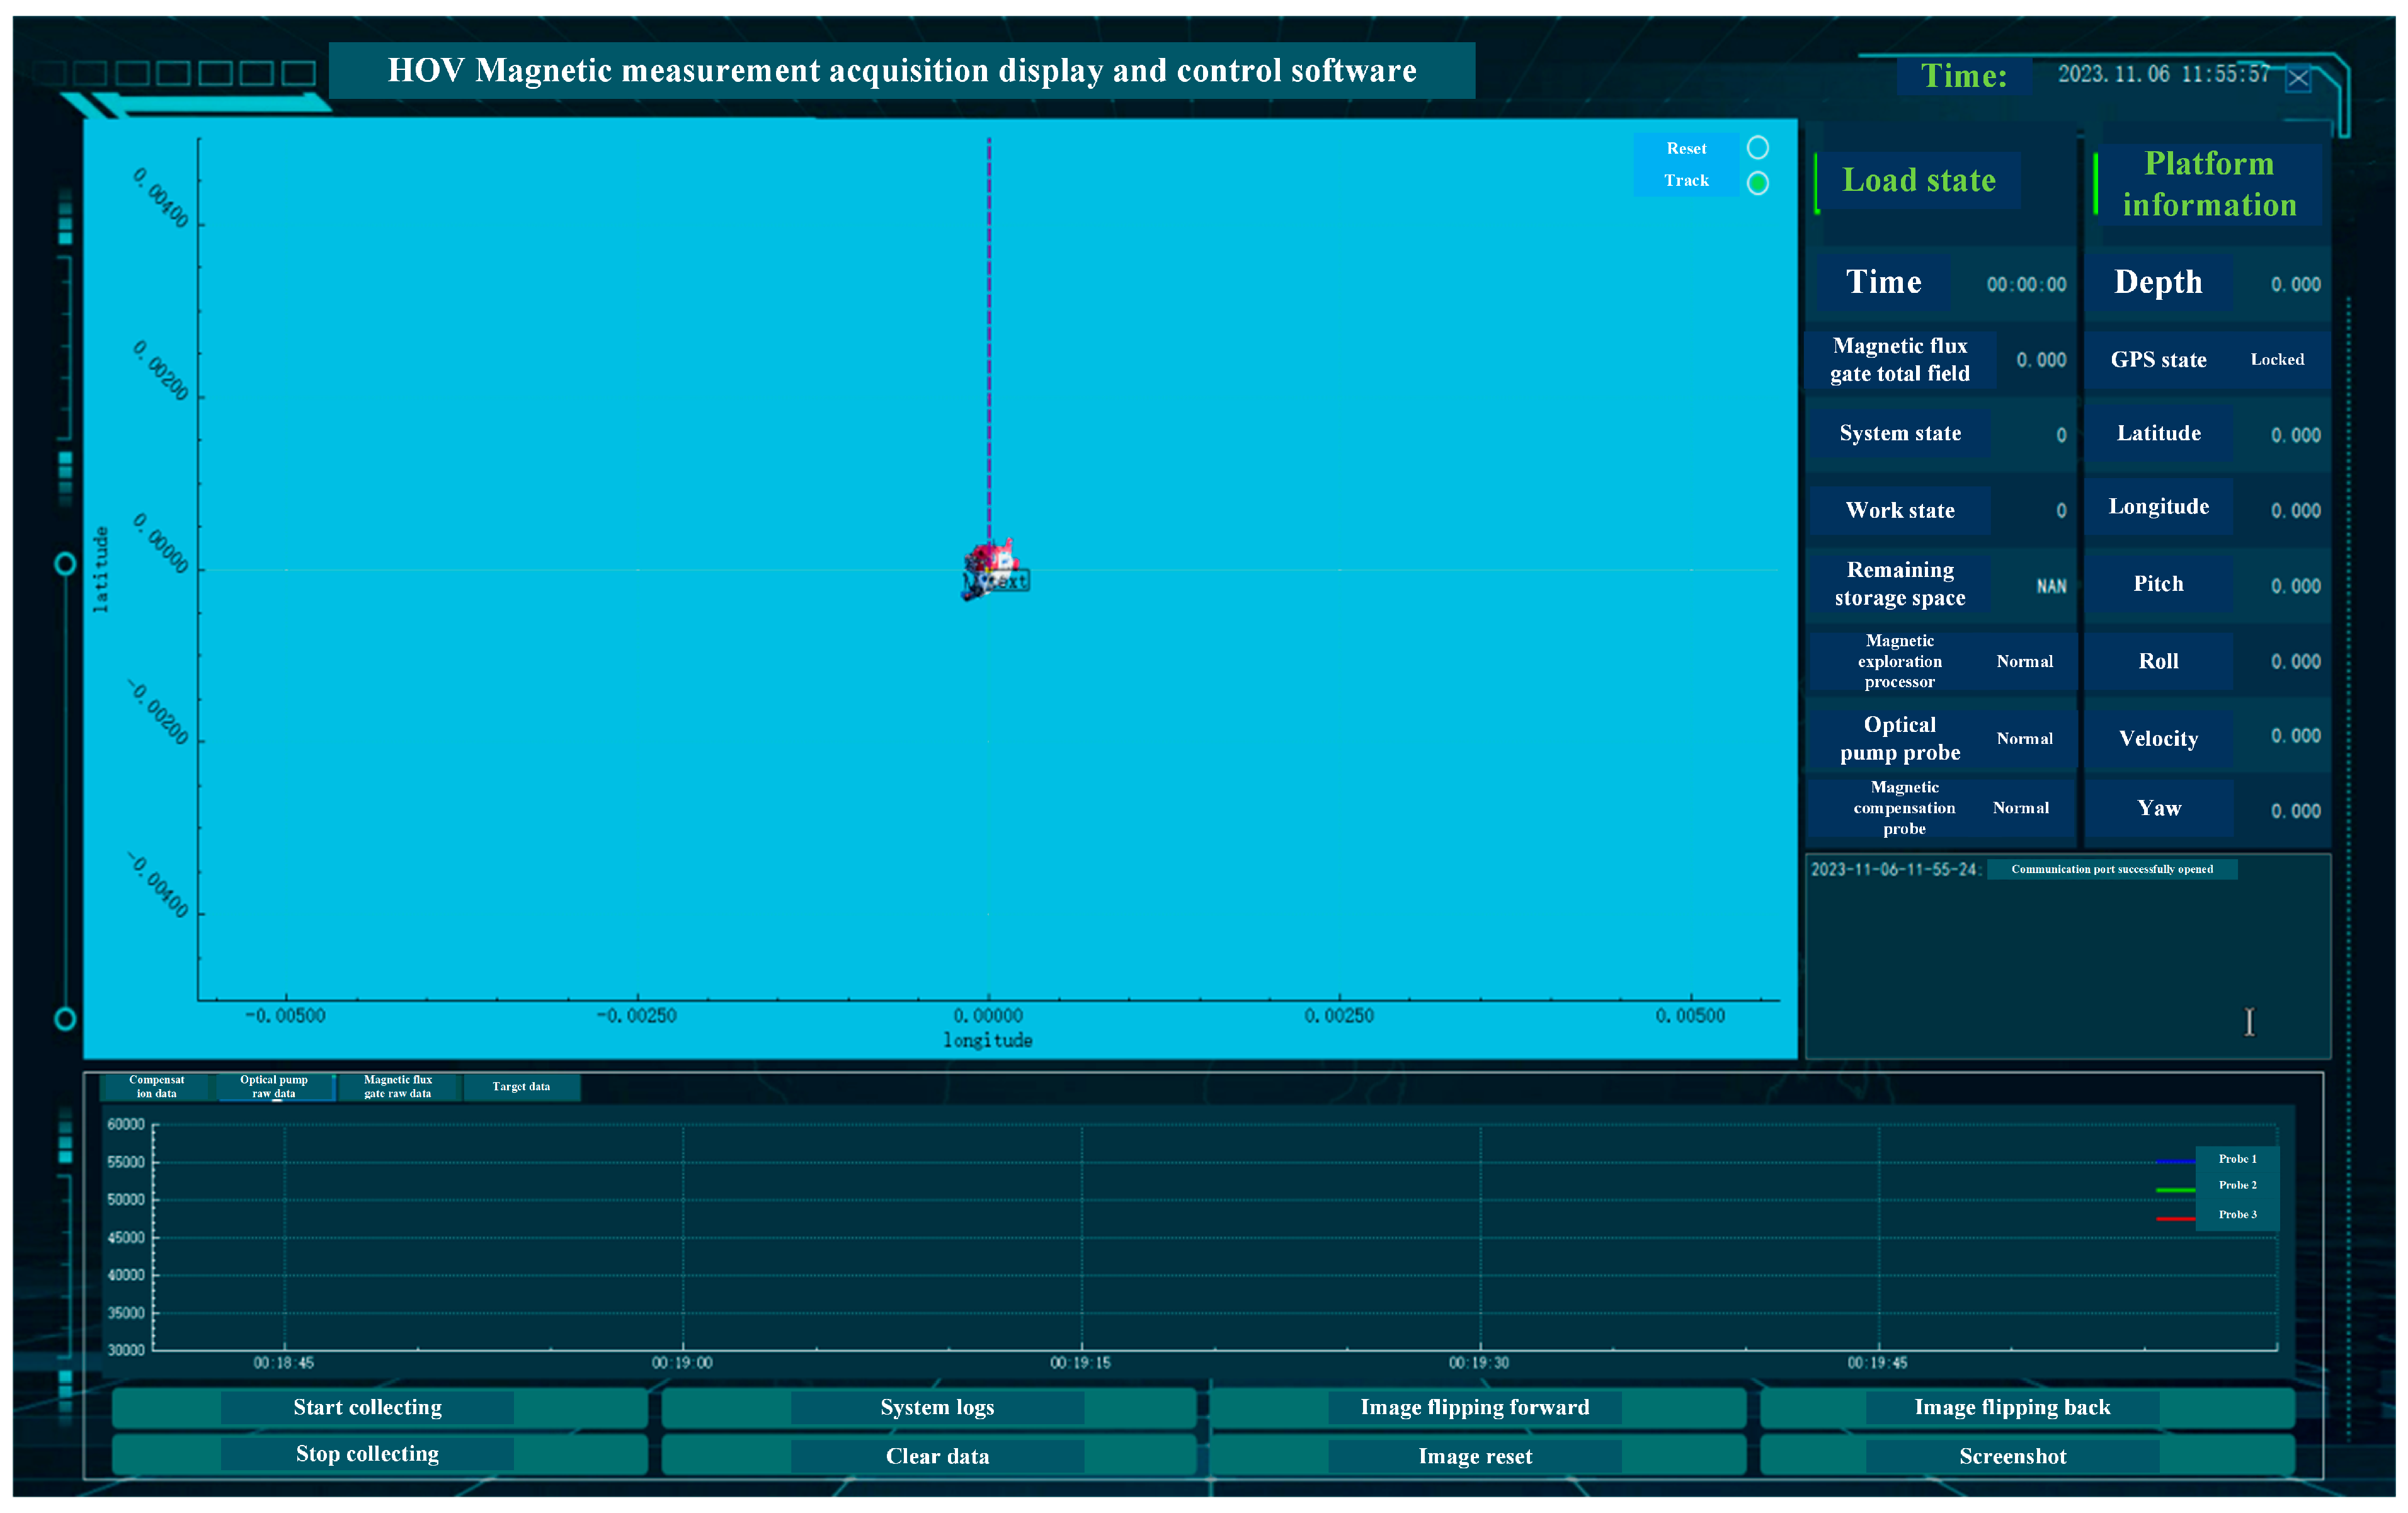Click the lower circle marker on left rail

(x=65, y=1019)
